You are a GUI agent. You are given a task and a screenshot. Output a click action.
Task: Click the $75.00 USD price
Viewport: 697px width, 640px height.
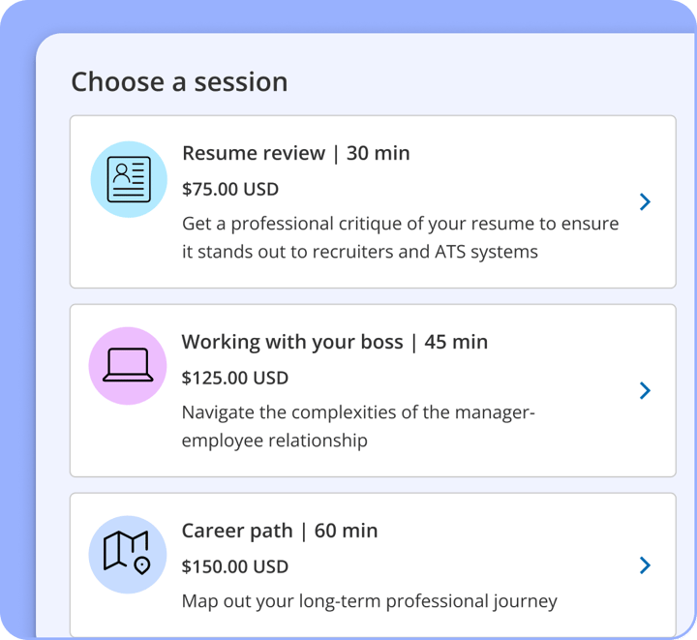(230, 189)
